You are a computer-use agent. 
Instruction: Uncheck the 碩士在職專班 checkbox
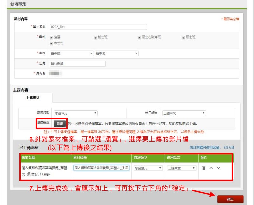(x=139, y=37)
